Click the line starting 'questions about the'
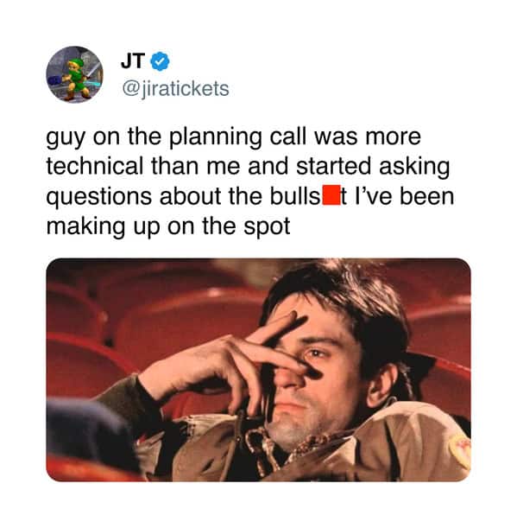 coord(250,197)
